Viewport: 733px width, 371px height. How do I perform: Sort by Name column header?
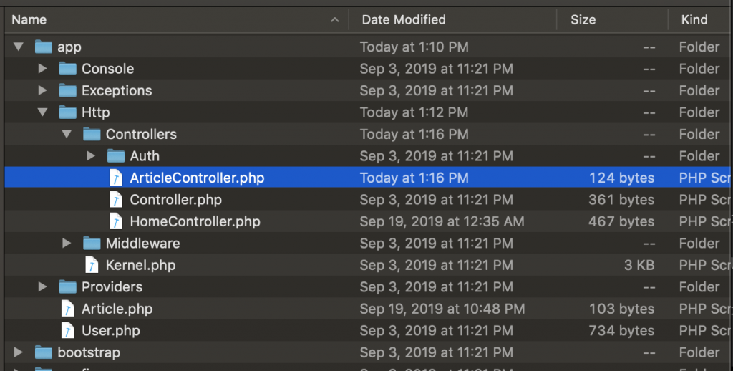[29, 20]
